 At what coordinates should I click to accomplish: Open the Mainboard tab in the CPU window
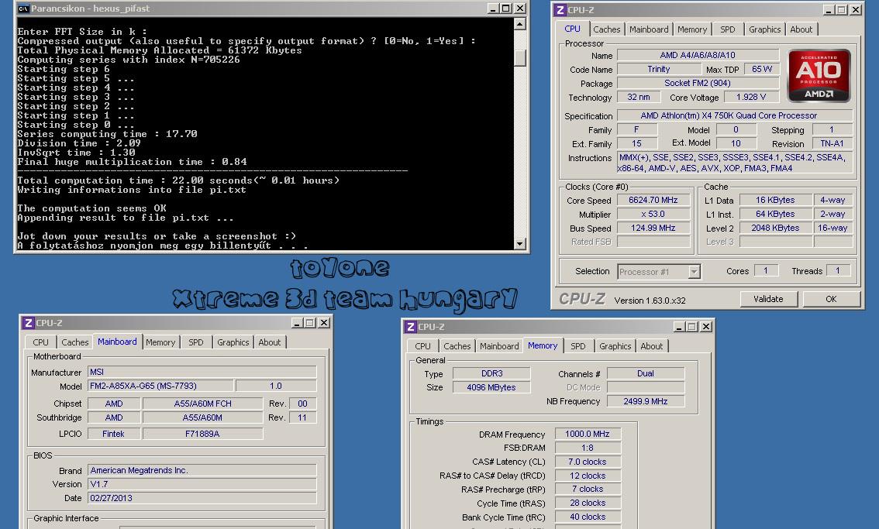point(649,29)
